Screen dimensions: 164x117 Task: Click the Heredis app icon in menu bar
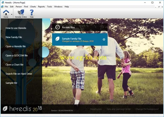coord(2,7)
